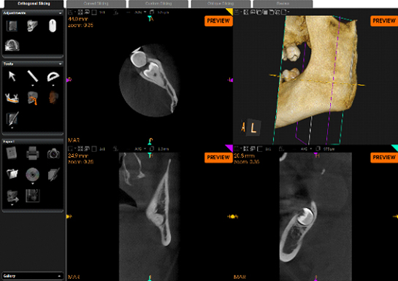Switch to the Custom Slicing tab
The image size is (398, 281).
pos(158,4)
